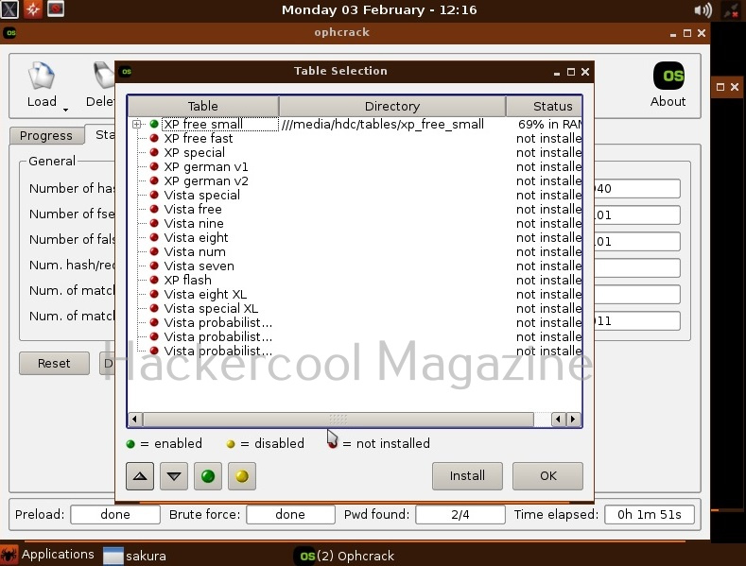Click the Preload field showing done
The image size is (746, 566).
coord(115,515)
